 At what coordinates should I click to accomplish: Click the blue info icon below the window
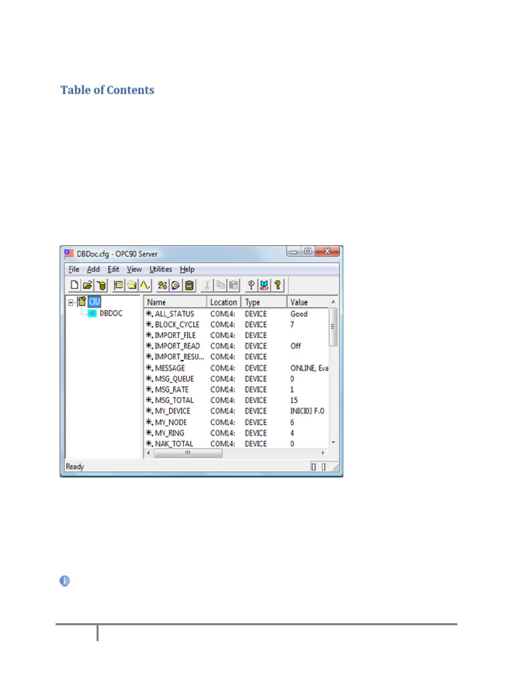coord(65,581)
